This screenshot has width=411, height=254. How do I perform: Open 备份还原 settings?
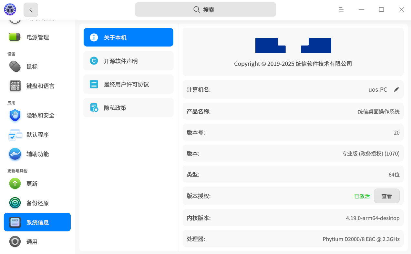(x=37, y=203)
